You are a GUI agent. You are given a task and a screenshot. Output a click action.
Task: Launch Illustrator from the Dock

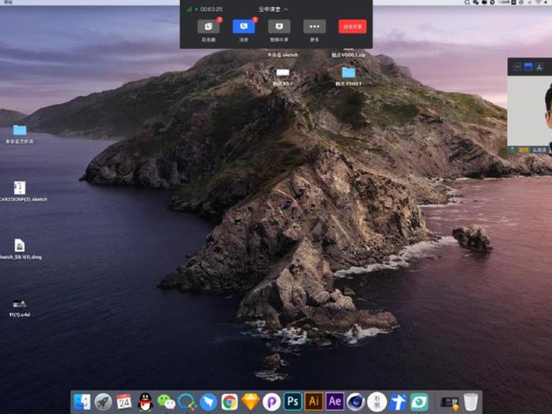click(314, 402)
